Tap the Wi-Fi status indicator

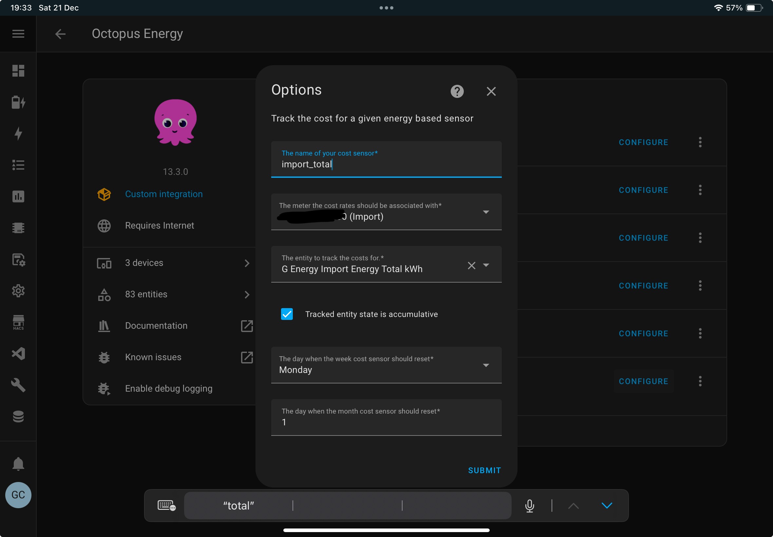(718, 8)
